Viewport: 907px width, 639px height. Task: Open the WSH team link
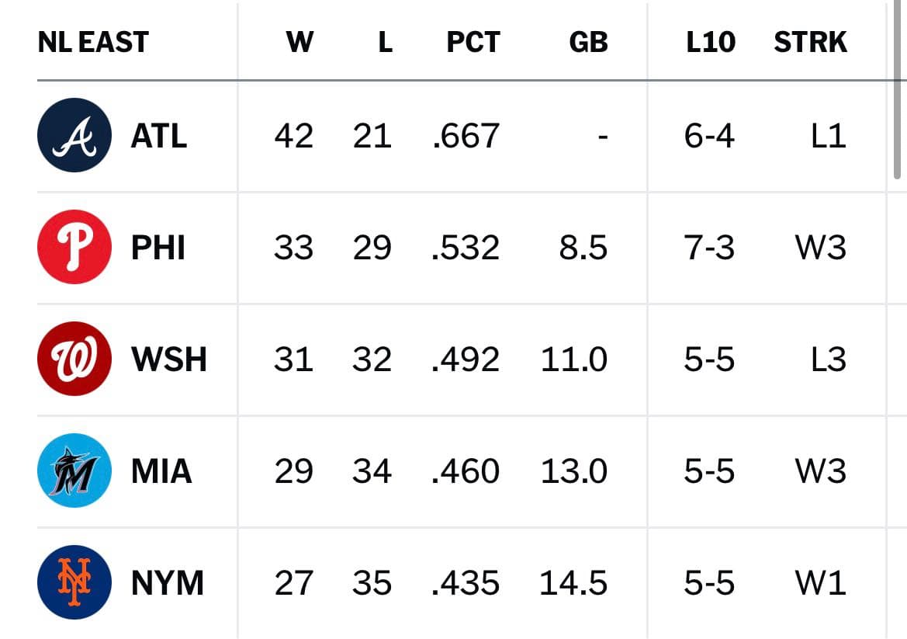[169, 359]
